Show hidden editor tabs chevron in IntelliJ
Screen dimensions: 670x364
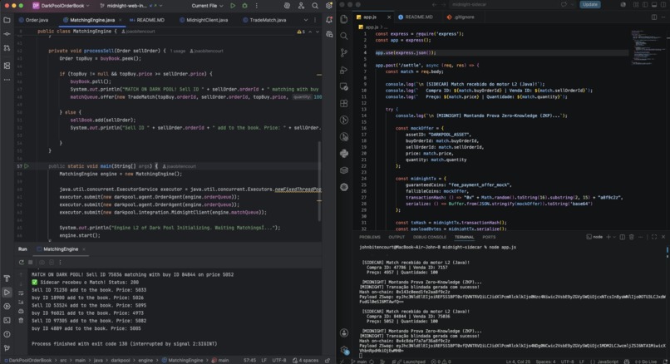click(x=306, y=20)
